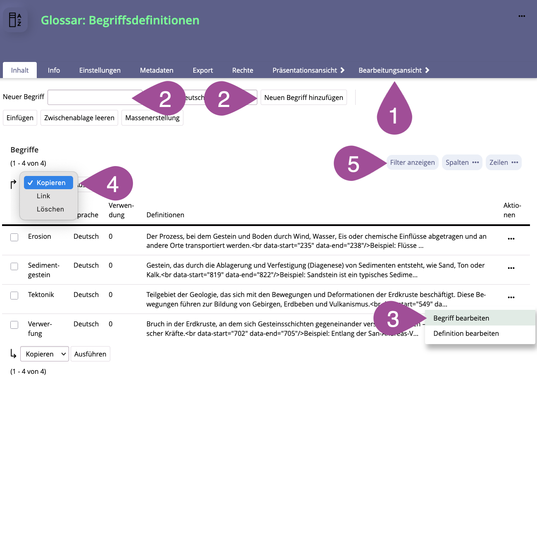Choose Löschen in the open dropdown

click(50, 209)
